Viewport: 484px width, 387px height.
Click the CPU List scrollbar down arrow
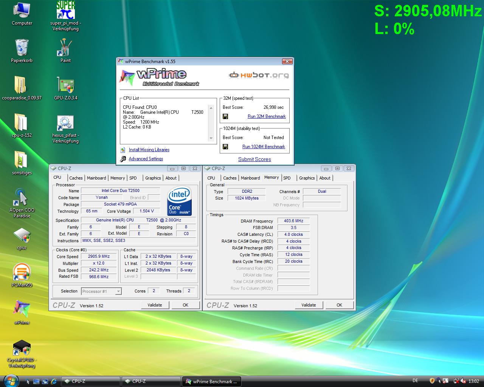[x=211, y=138]
